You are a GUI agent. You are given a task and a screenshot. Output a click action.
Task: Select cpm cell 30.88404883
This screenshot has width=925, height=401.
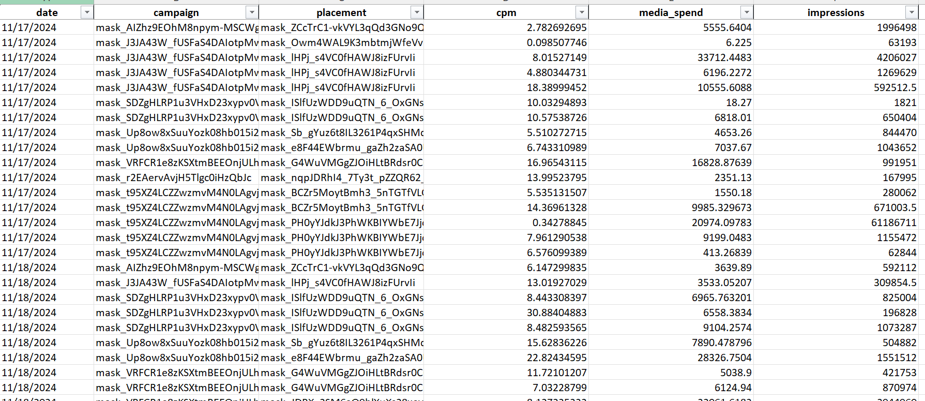pyautogui.click(x=506, y=313)
